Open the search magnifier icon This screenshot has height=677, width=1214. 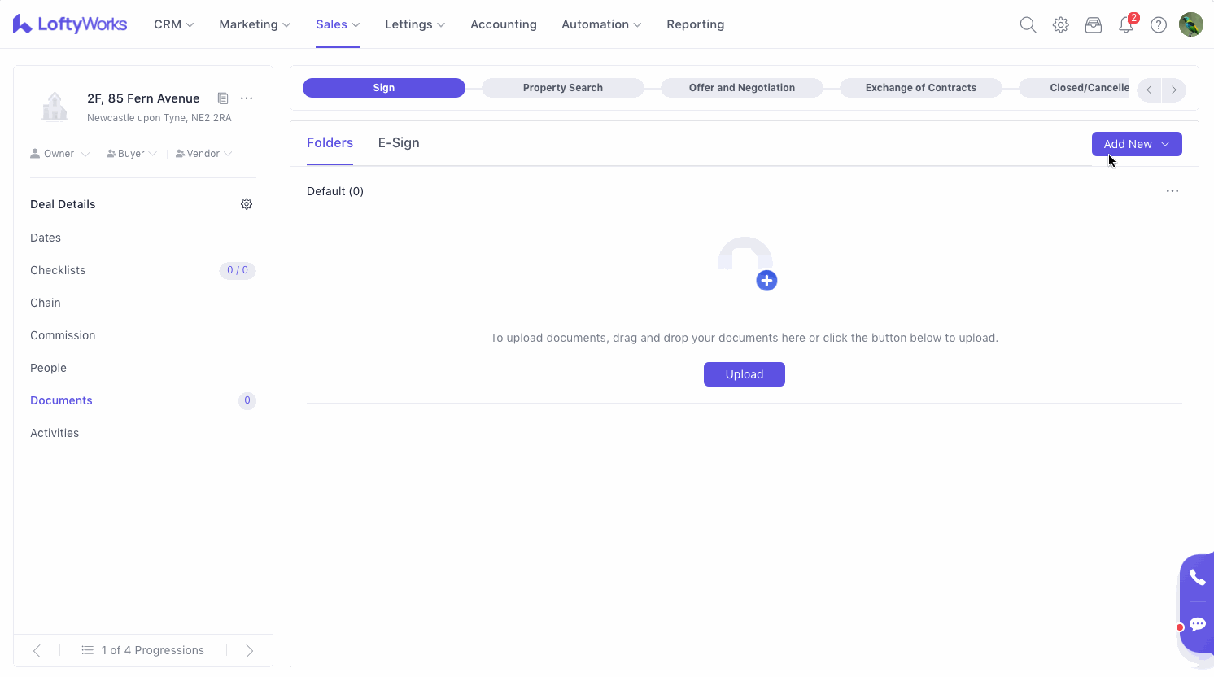click(1028, 25)
